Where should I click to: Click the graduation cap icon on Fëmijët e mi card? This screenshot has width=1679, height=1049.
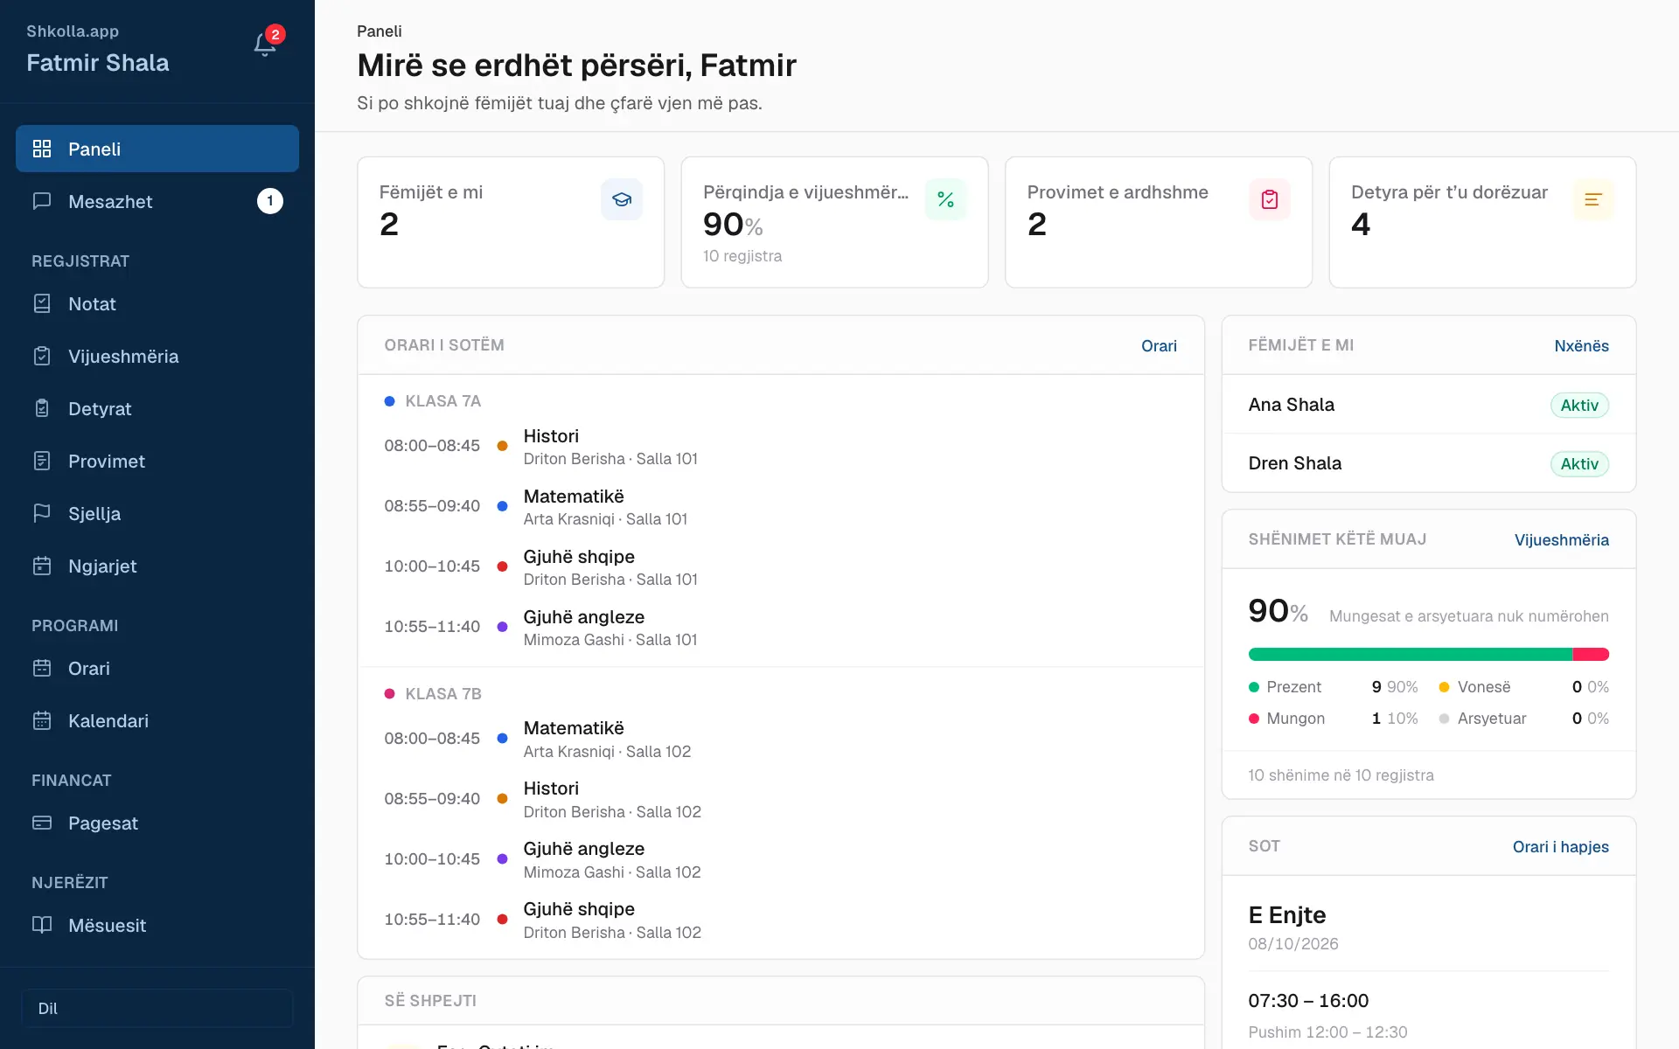(622, 199)
